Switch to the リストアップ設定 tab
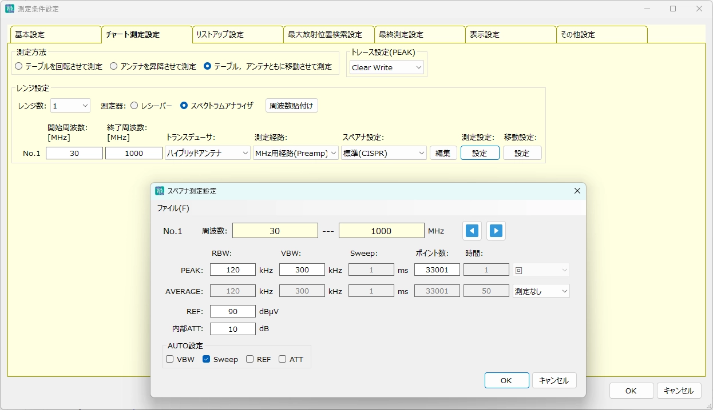Image resolution: width=713 pixels, height=410 pixels. tap(237, 35)
